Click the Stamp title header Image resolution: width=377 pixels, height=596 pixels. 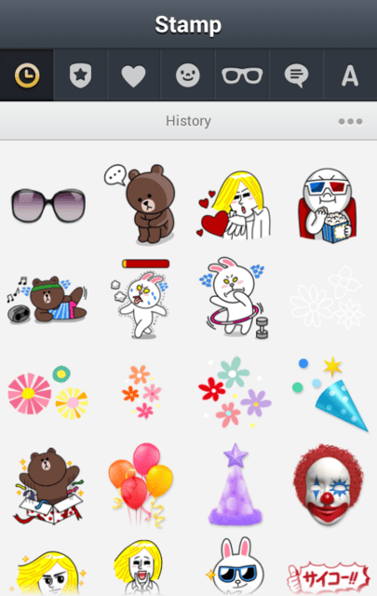coord(188,25)
